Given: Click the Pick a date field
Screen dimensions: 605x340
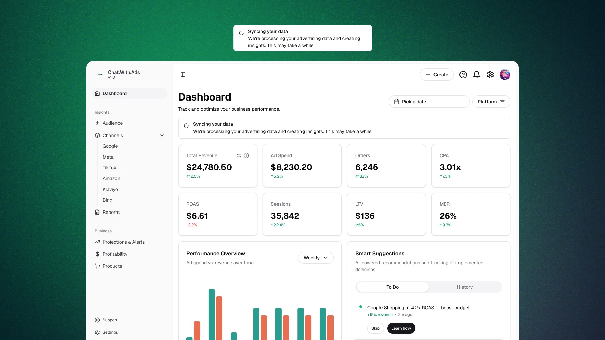Looking at the screenshot, I should pyautogui.click(x=429, y=102).
